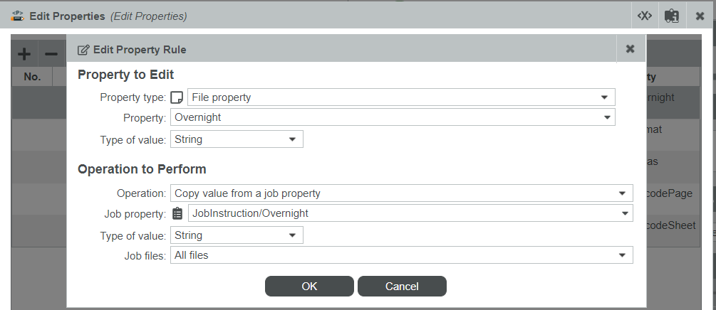Open Type of value dropdown under Property

[x=237, y=139]
